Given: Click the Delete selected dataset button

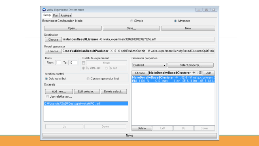Looking at the screenshot, I should point(114,91).
